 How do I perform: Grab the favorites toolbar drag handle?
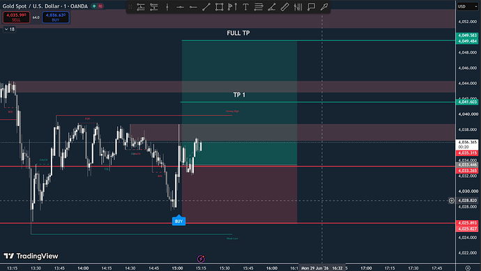[x=130, y=7]
